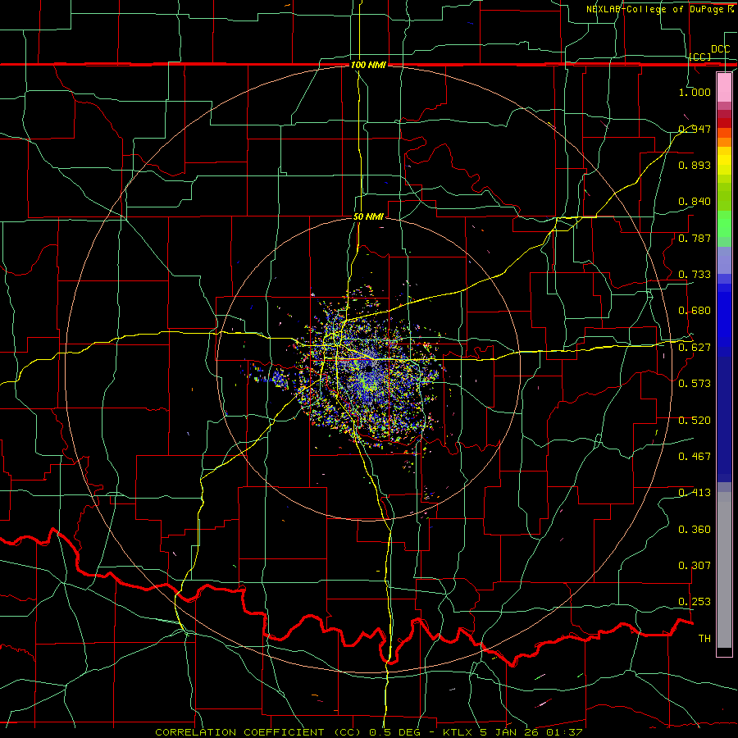Click the [CC] product label
The image size is (738, 738).
coord(700,57)
